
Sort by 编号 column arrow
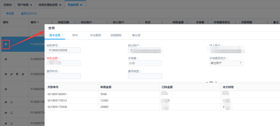coord(38,22)
